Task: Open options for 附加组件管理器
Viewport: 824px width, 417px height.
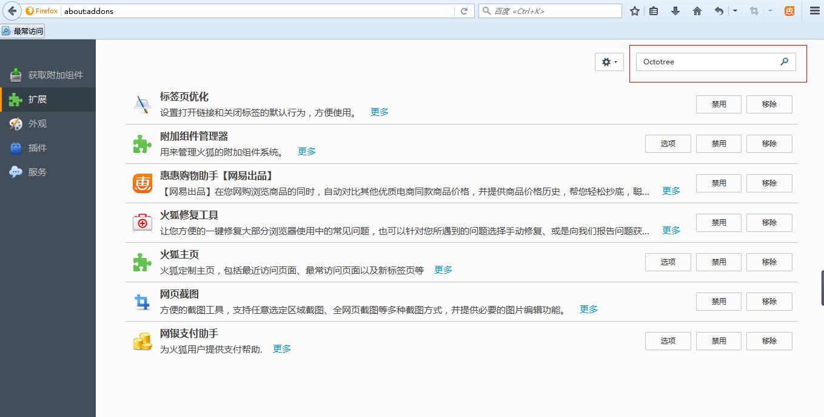Action: [668, 144]
